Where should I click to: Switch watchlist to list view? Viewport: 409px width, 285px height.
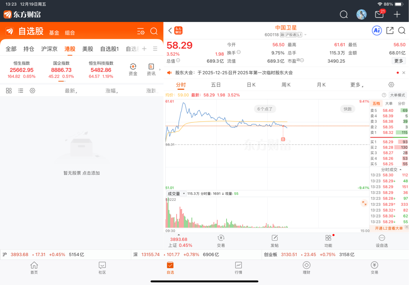tap(20, 91)
